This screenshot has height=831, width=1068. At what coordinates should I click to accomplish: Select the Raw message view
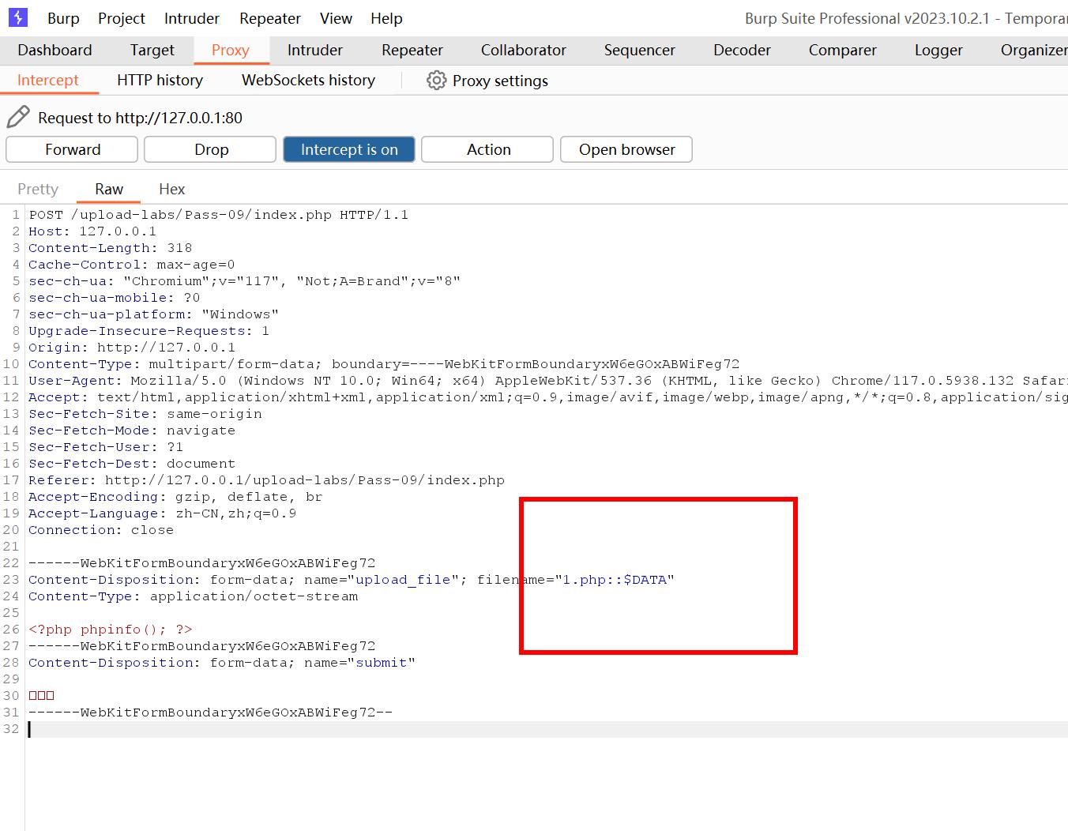point(109,189)
